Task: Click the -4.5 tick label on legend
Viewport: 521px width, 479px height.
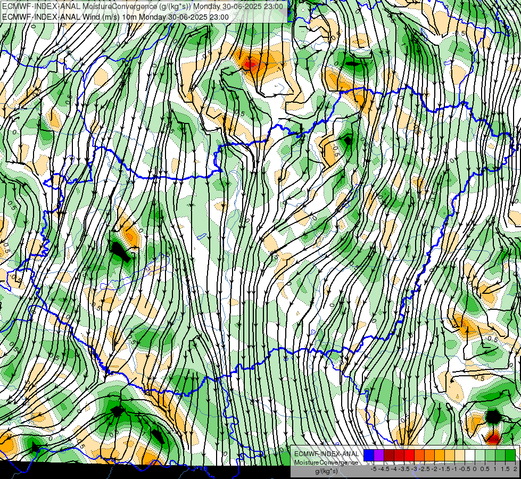Action: 384,469
